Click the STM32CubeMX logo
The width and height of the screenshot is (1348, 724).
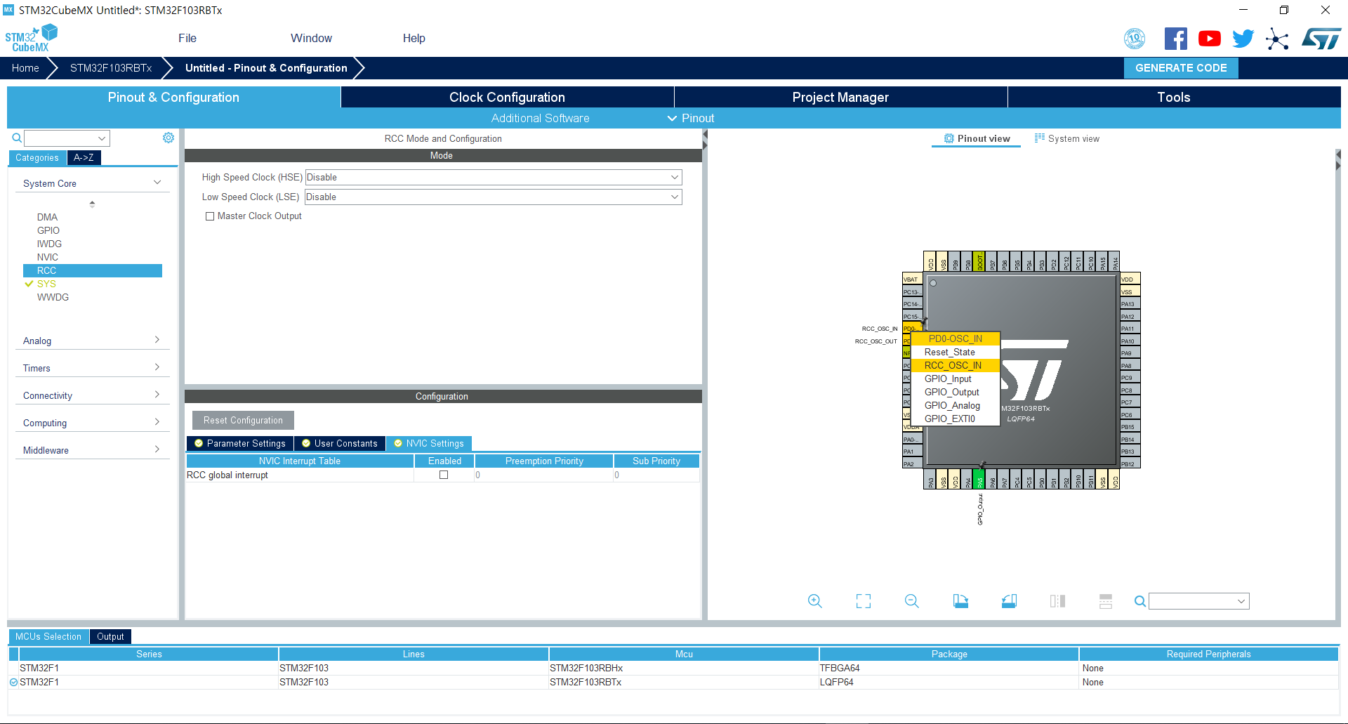pos(31,38)
